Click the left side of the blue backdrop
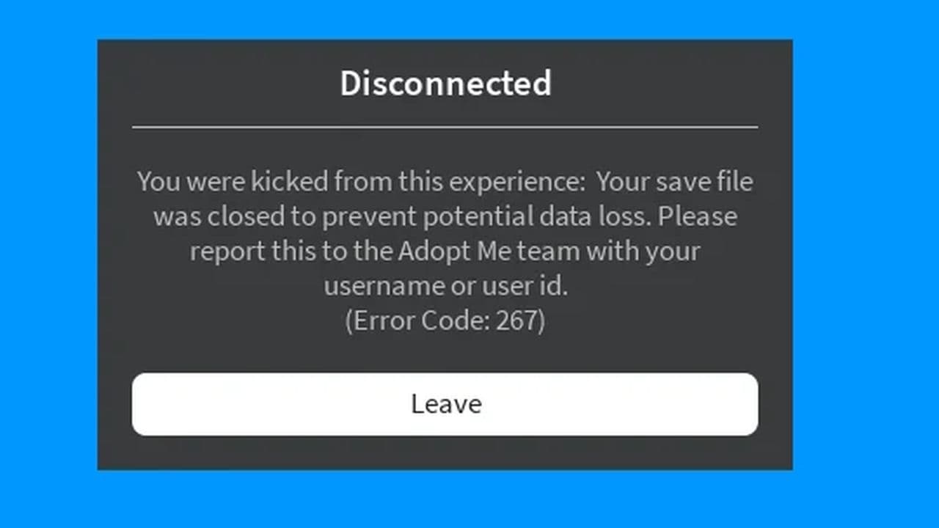Image resolution: width=939 pixels, height=528 pixels. click(48, 264)
